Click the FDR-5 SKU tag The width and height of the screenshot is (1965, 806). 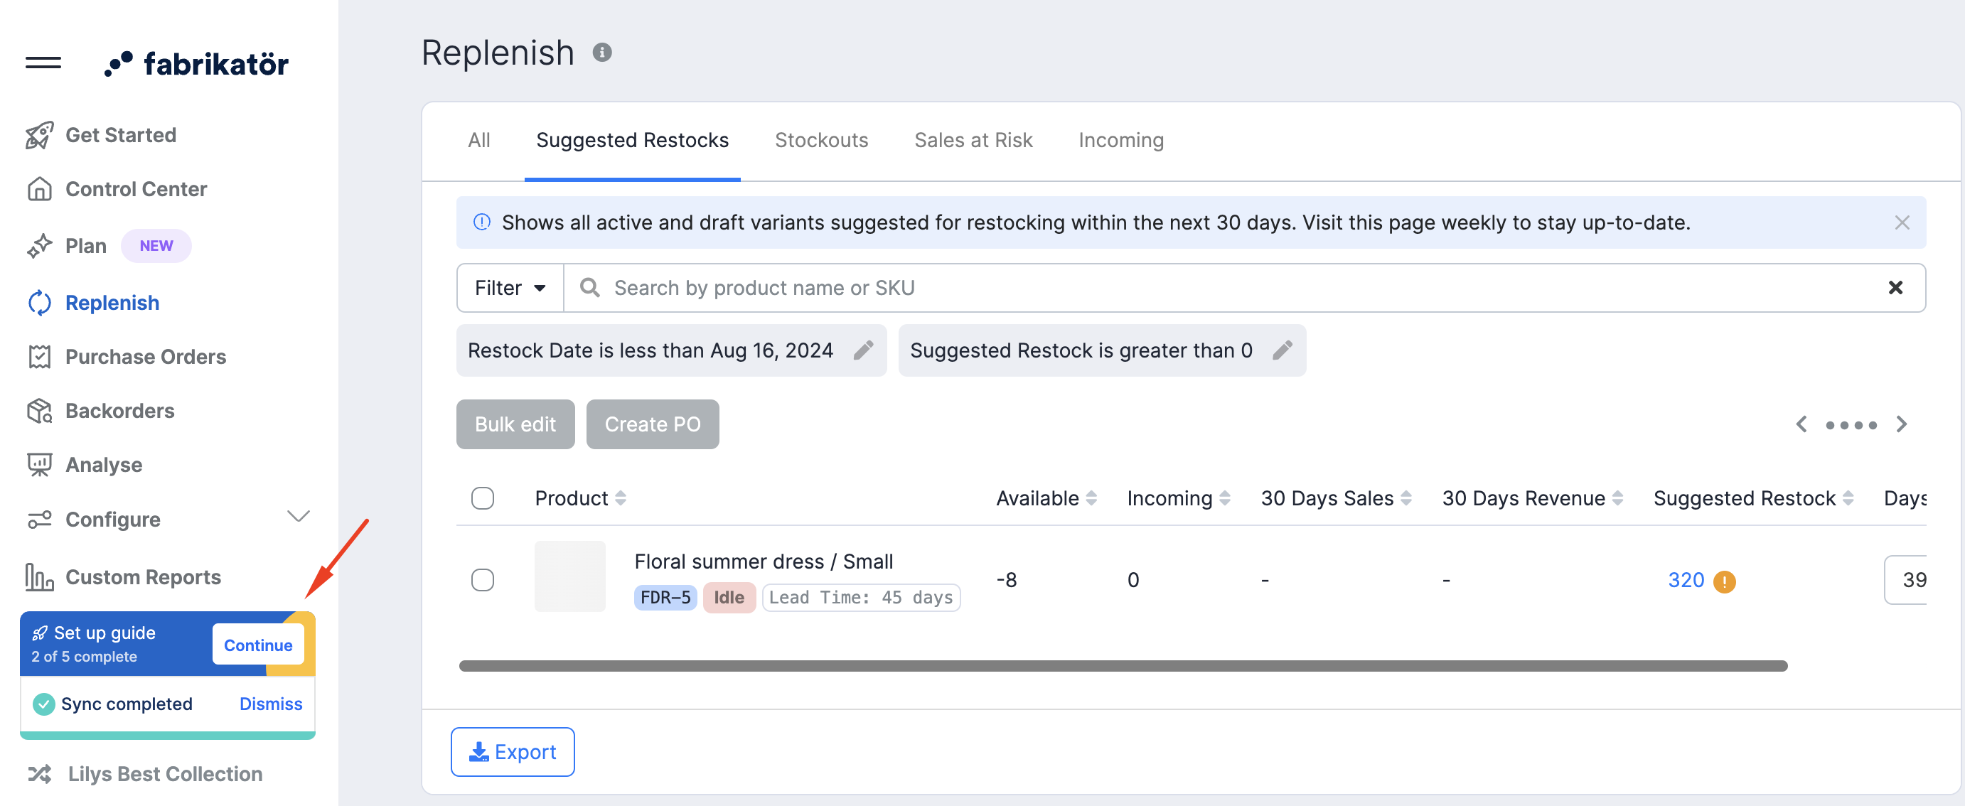(x=665, y=597)
